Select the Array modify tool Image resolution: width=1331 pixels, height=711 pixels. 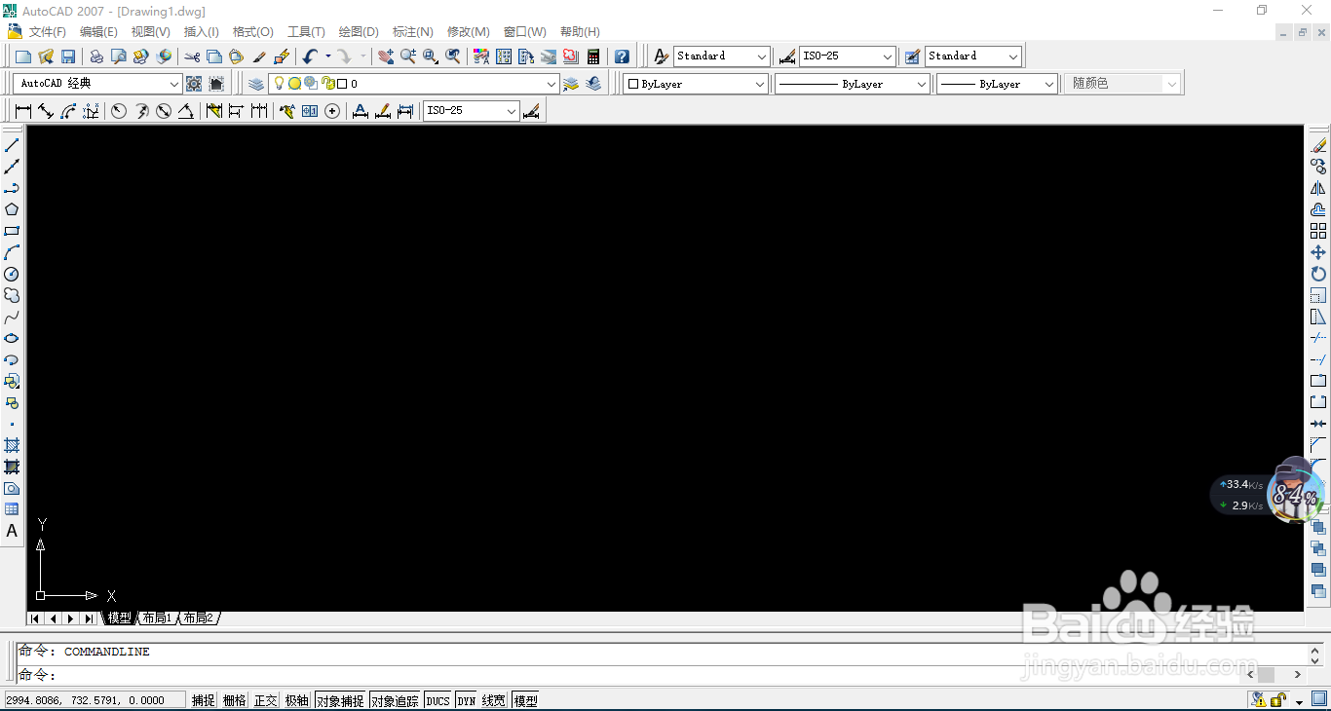tap(1318, 231)
